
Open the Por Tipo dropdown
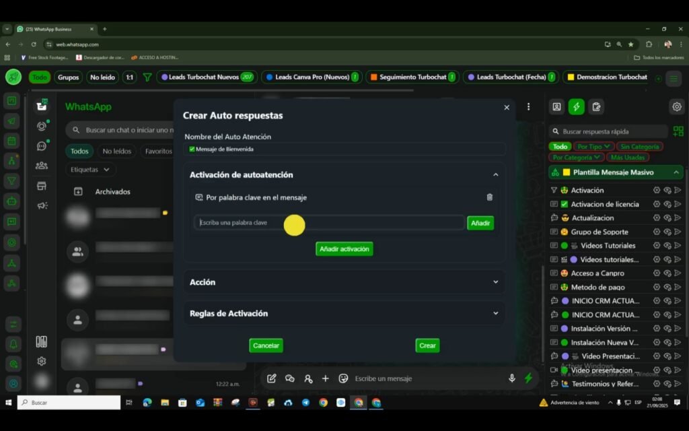pyautogui.click(x=593, y=146)
